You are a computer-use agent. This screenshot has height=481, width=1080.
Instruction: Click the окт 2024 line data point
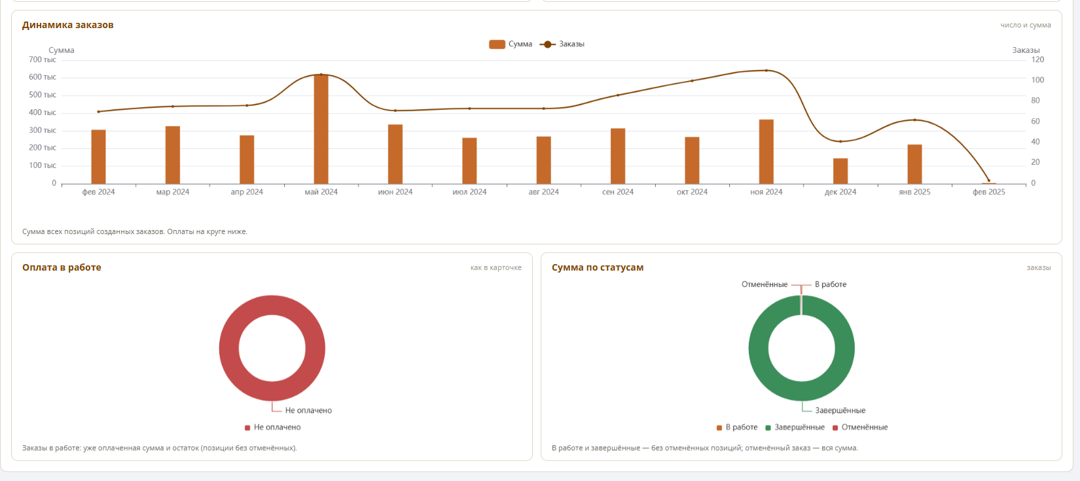(692, 81)
